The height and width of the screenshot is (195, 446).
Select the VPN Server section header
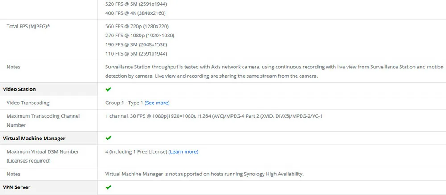(x=17, y=187)
